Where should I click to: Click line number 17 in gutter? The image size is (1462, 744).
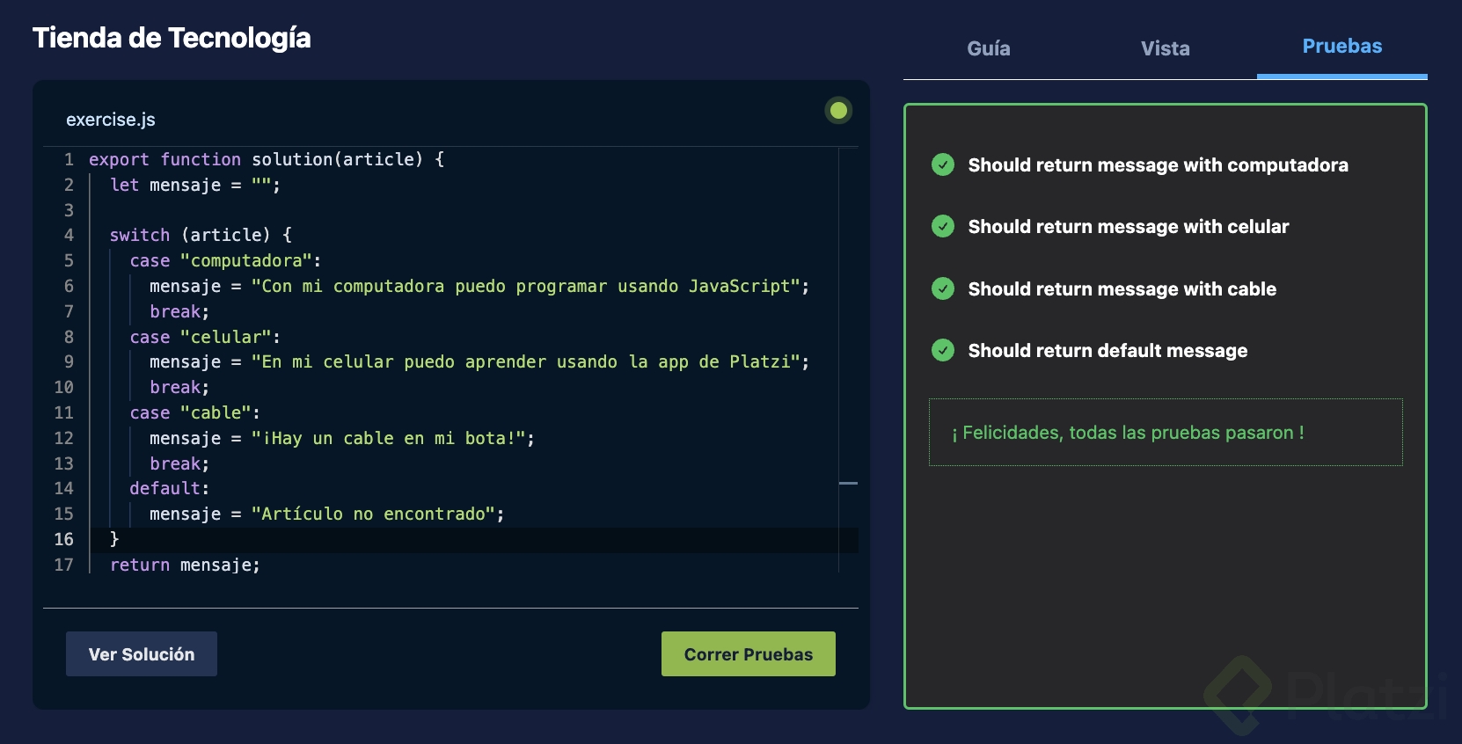coord(64,565)
